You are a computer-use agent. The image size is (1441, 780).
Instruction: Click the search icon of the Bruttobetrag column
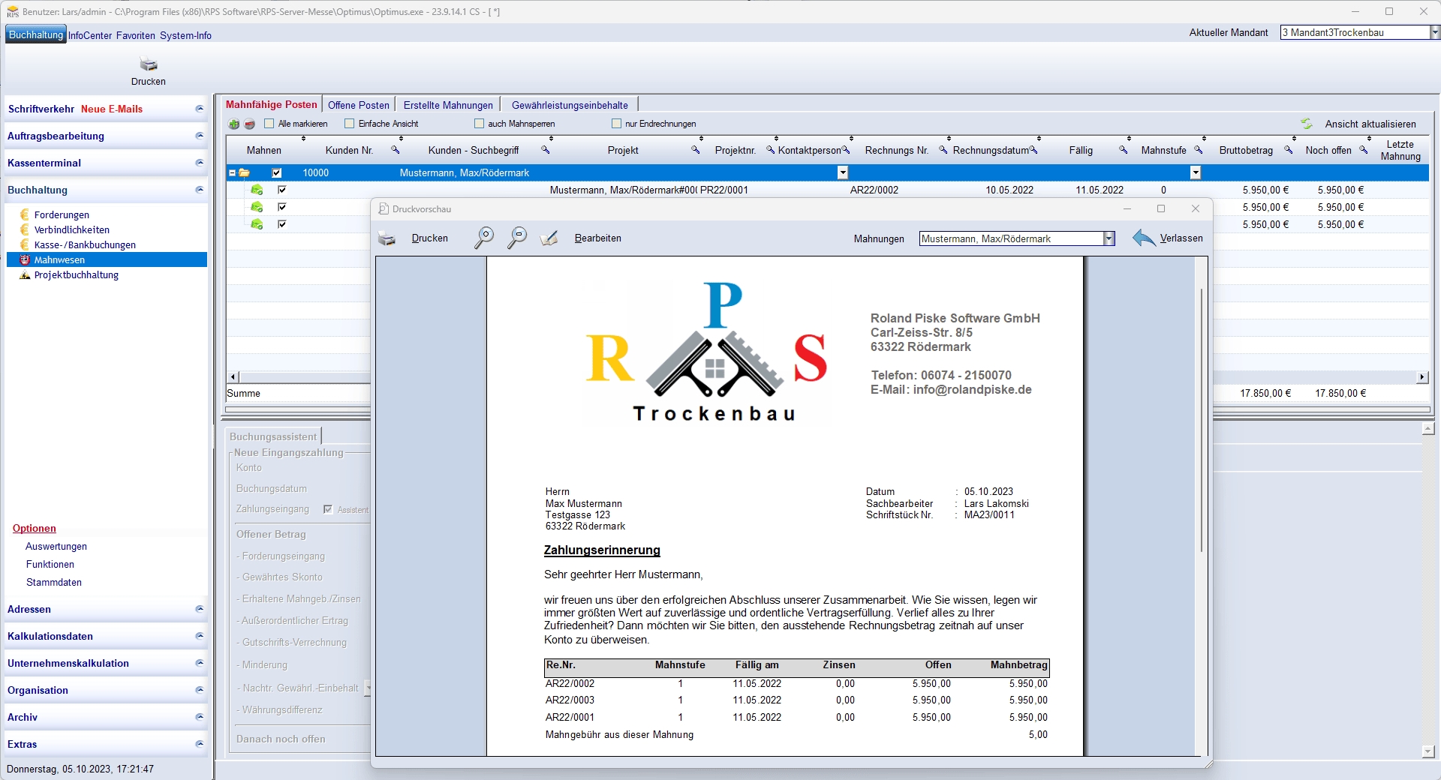click(1289, 150)
